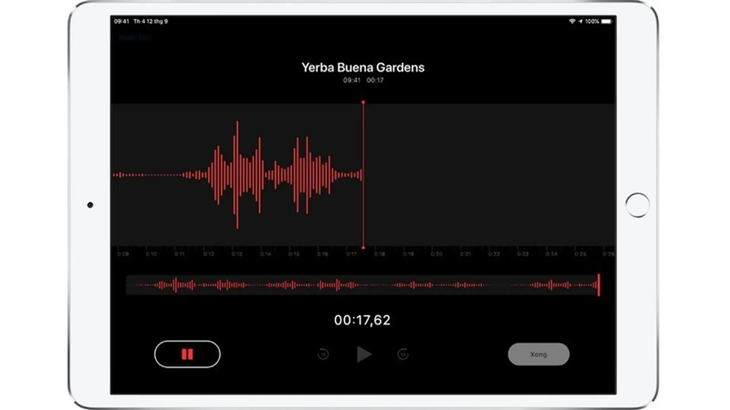Select the red playhead line on the waveform
This screenshot has width=730, height=410.
(363, 175)
